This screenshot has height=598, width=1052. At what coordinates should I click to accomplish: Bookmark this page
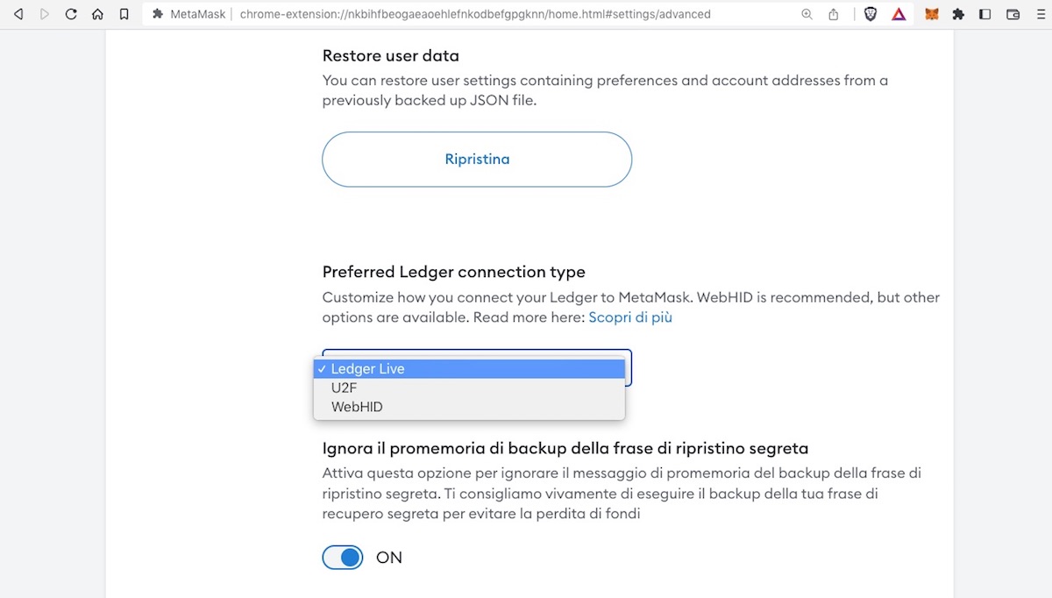pyautogui.click(x=124, y=14)
